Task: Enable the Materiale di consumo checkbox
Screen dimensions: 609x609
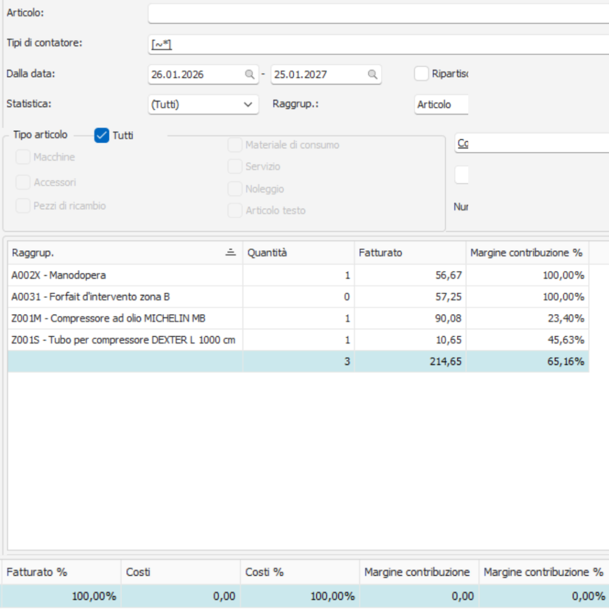Action: click(x=235, y=145)
